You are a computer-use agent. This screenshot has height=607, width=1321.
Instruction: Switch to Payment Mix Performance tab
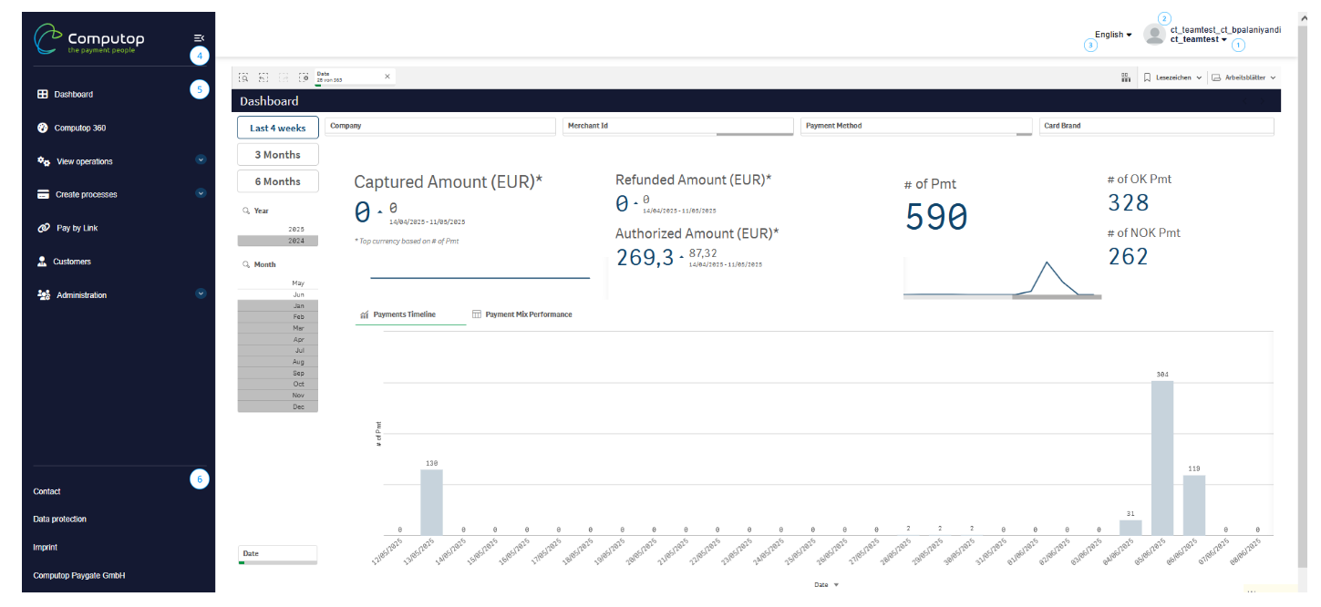tap(521, 314)
